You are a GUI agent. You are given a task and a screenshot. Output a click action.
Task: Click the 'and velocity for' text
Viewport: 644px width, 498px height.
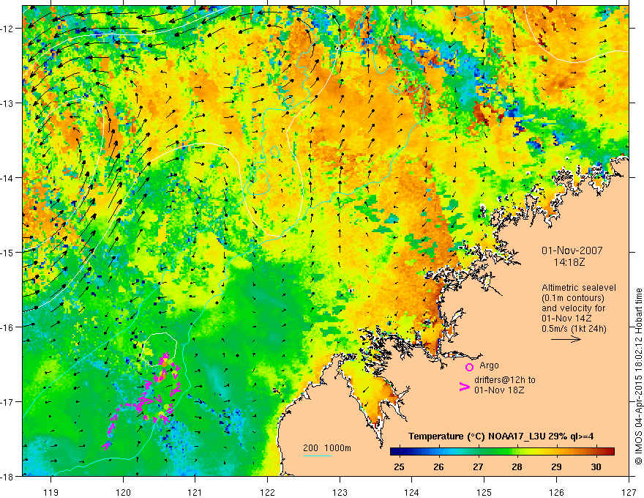(573, 308)
